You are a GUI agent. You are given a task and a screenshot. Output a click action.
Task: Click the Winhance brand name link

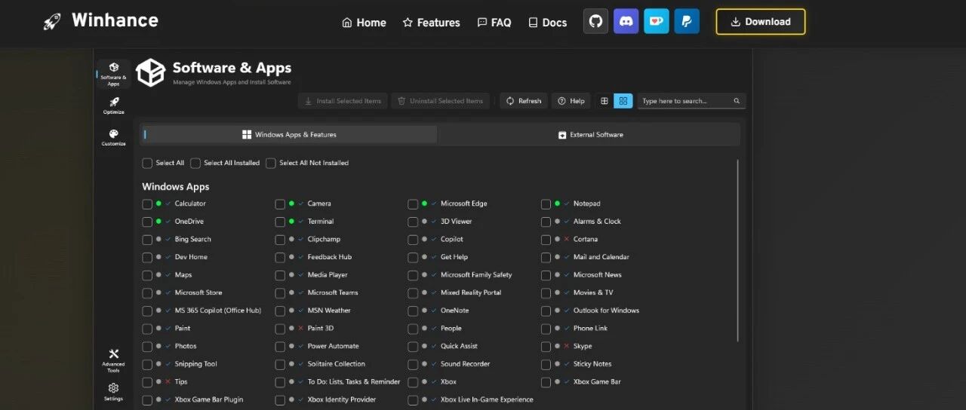(x=115, y=20)
